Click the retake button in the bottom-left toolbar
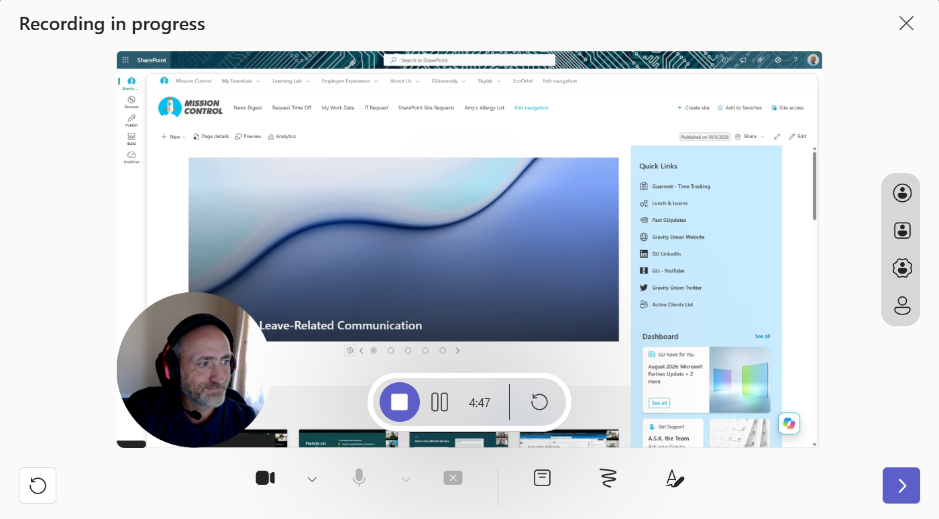This screenshot has height=519, width=939. 38,485
